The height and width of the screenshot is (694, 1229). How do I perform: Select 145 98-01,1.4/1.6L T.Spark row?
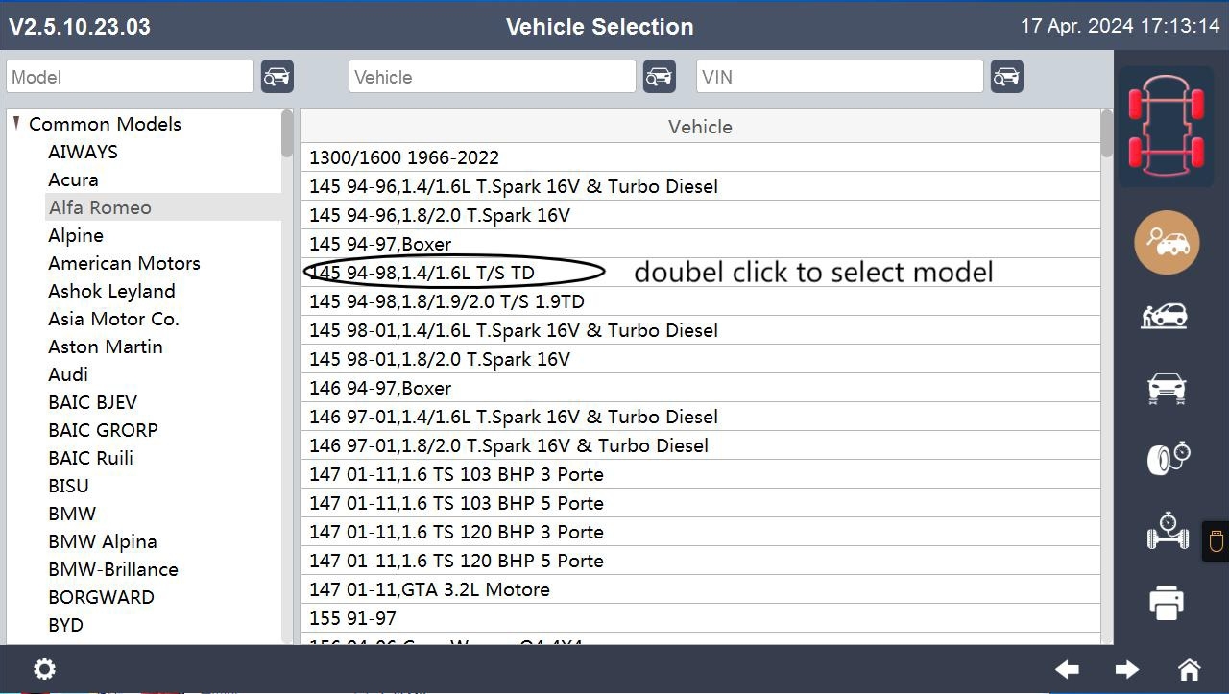coord(700,330)
